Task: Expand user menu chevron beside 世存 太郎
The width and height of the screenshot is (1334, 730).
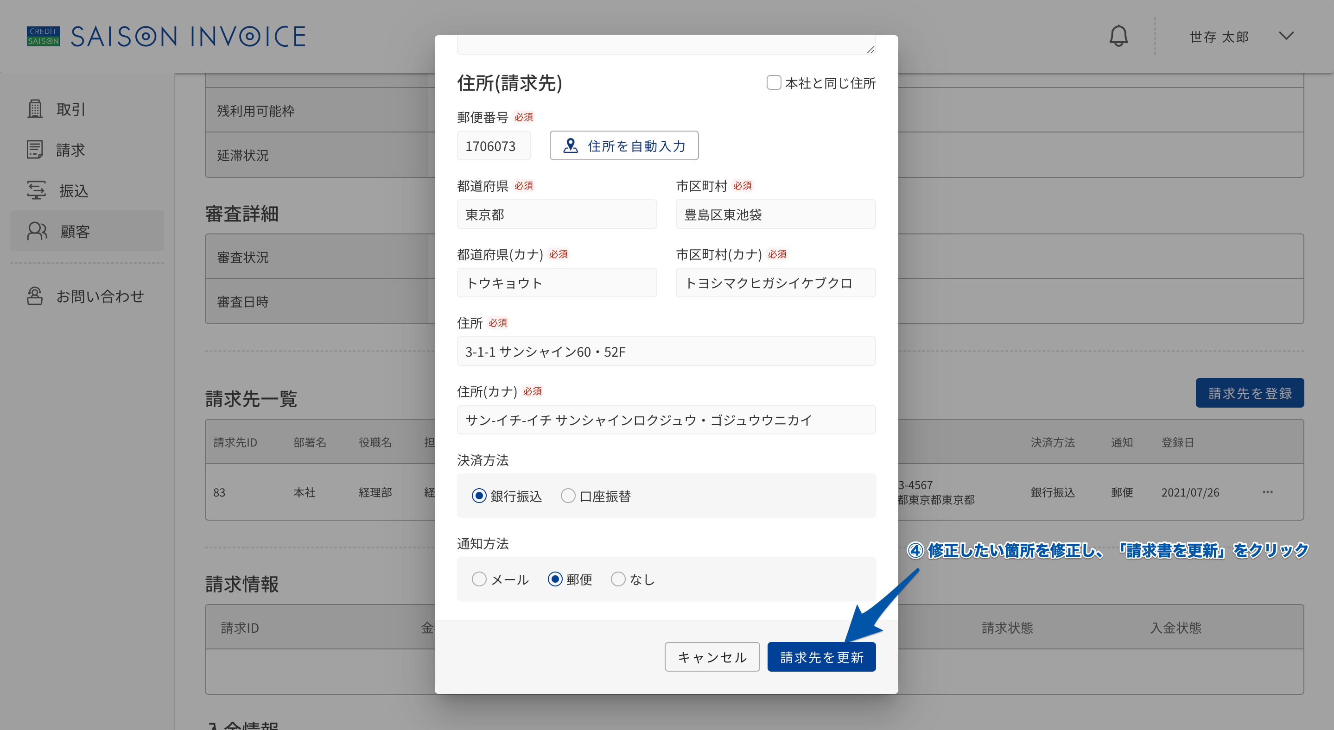Action: click(1286, 36)
